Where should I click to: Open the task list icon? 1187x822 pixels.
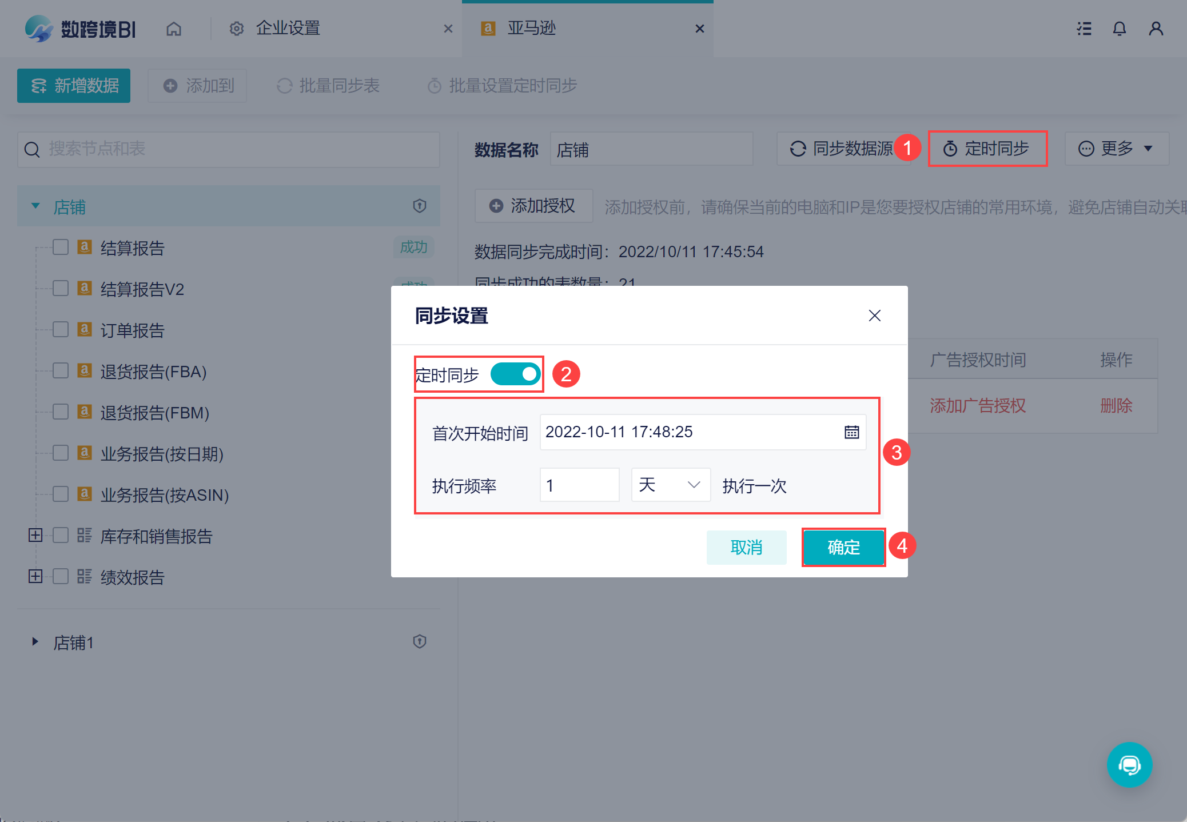(1084, 29)
